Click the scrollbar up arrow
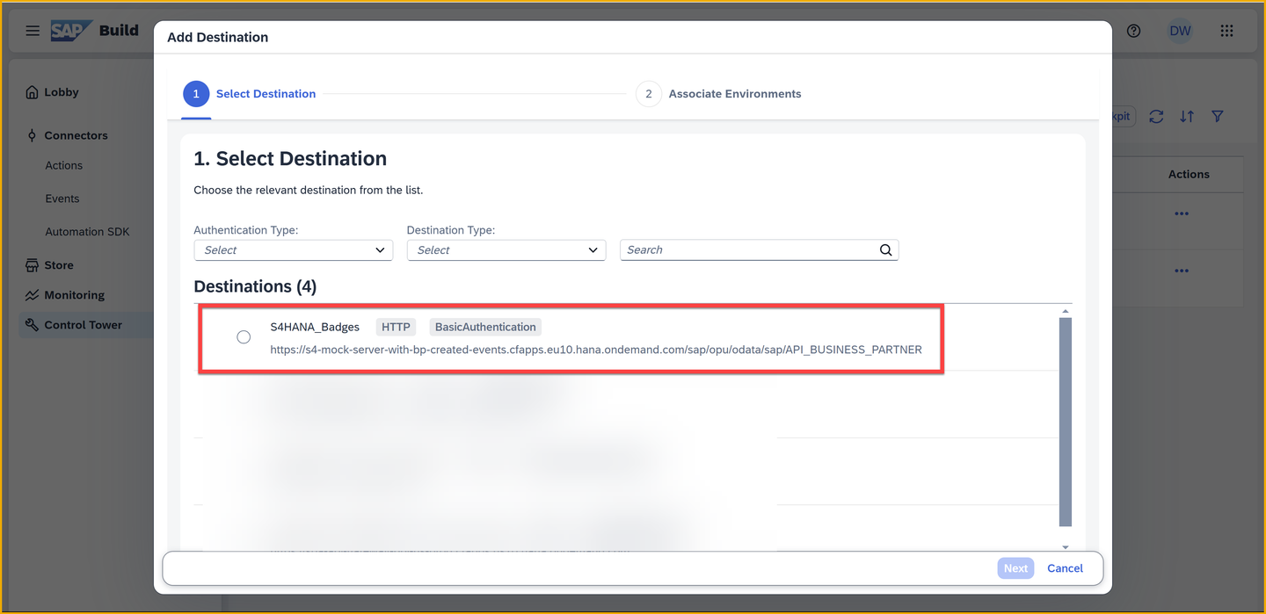 (1066, 312)
